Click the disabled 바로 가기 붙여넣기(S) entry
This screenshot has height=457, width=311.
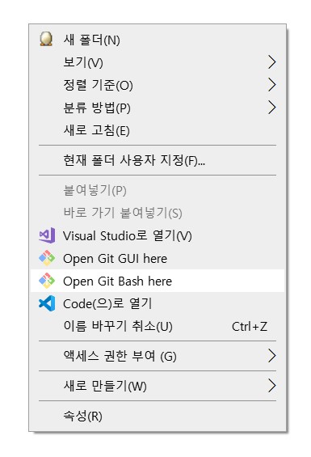(x=123, y=213)
